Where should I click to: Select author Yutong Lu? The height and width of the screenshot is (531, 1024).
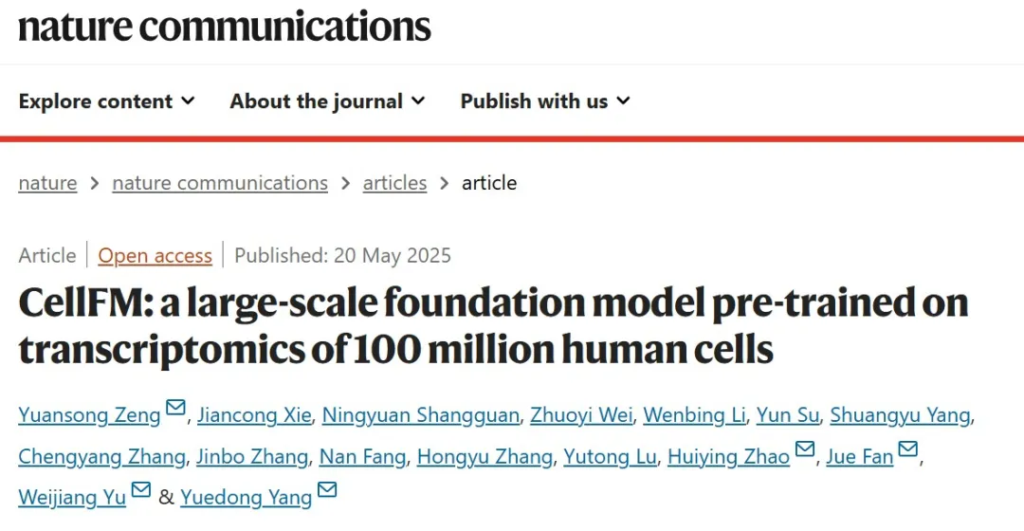tap(610, 457)
